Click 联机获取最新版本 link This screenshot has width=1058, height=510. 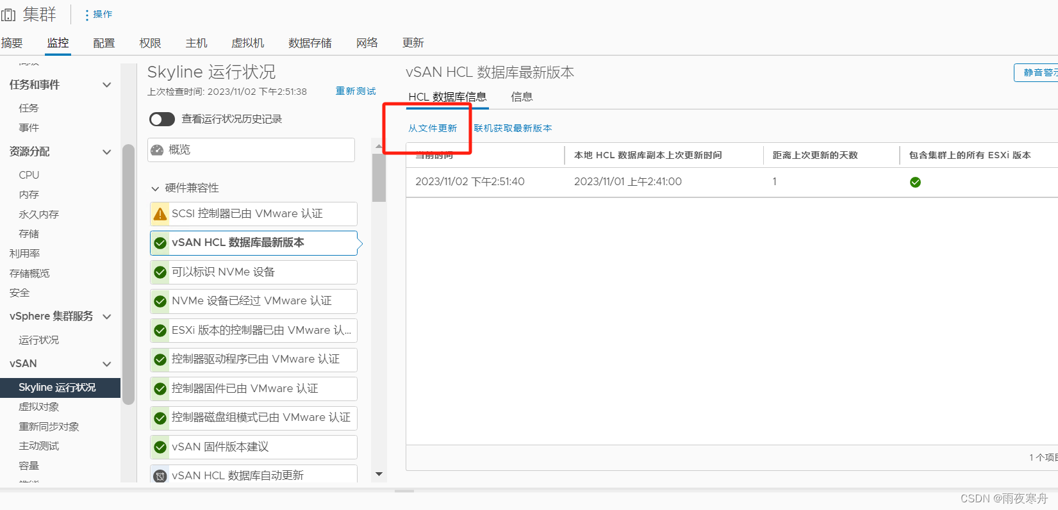pyautogui.click(x=513, y=128)
